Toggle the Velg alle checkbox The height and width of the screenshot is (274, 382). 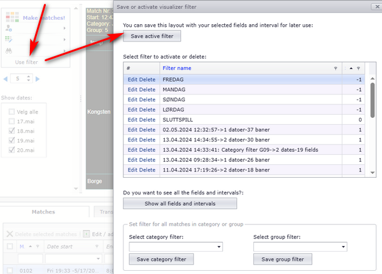[11, 112]
